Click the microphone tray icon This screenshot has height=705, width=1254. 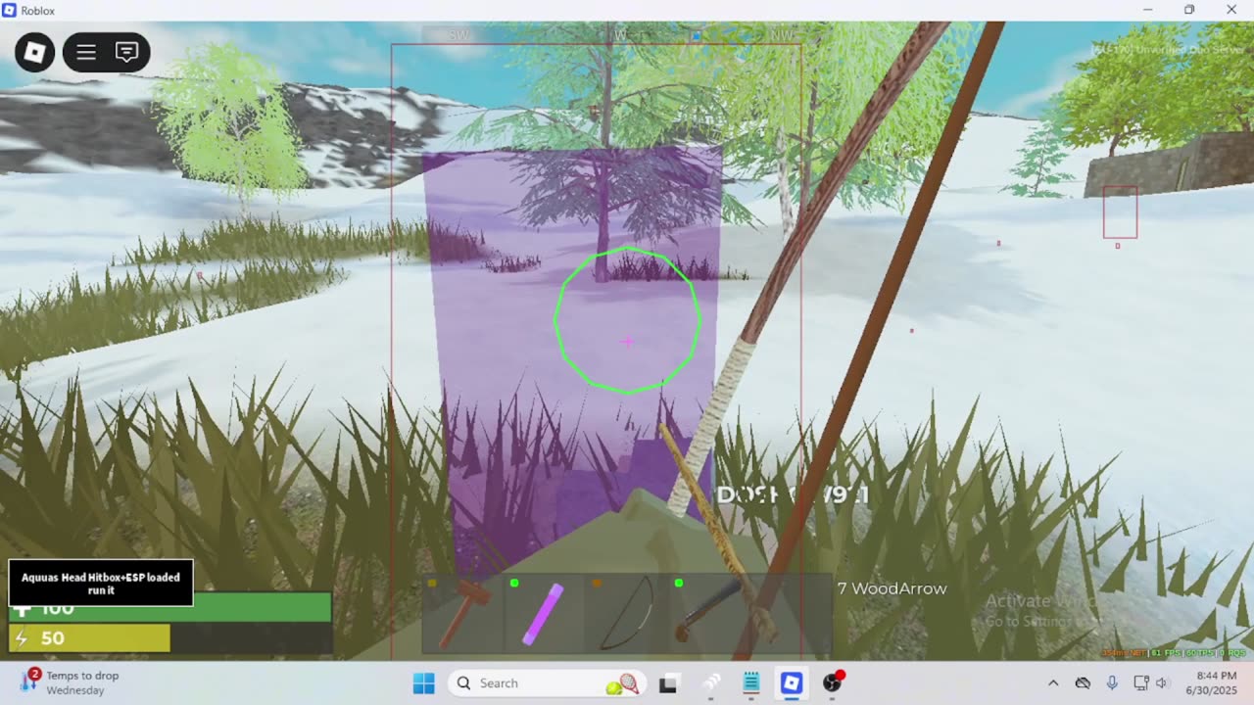[x=1112, y=683]
